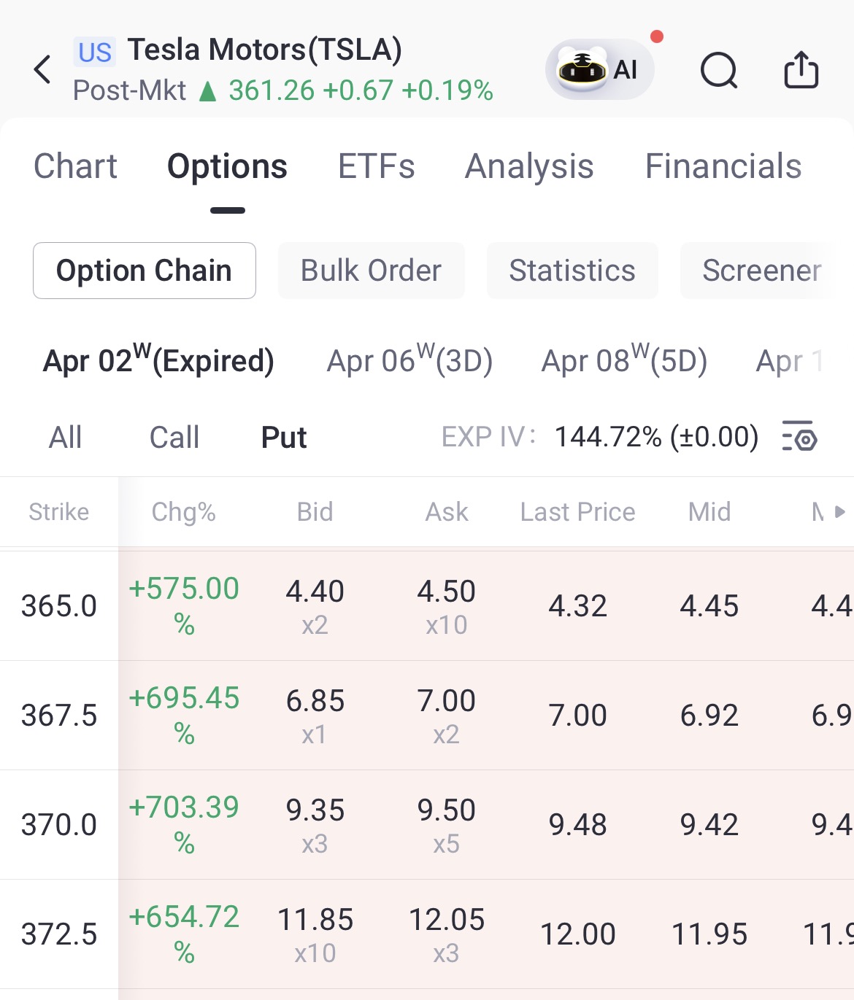
Task: Switch to the Analysis tab
Action: [x=529, y=166]
